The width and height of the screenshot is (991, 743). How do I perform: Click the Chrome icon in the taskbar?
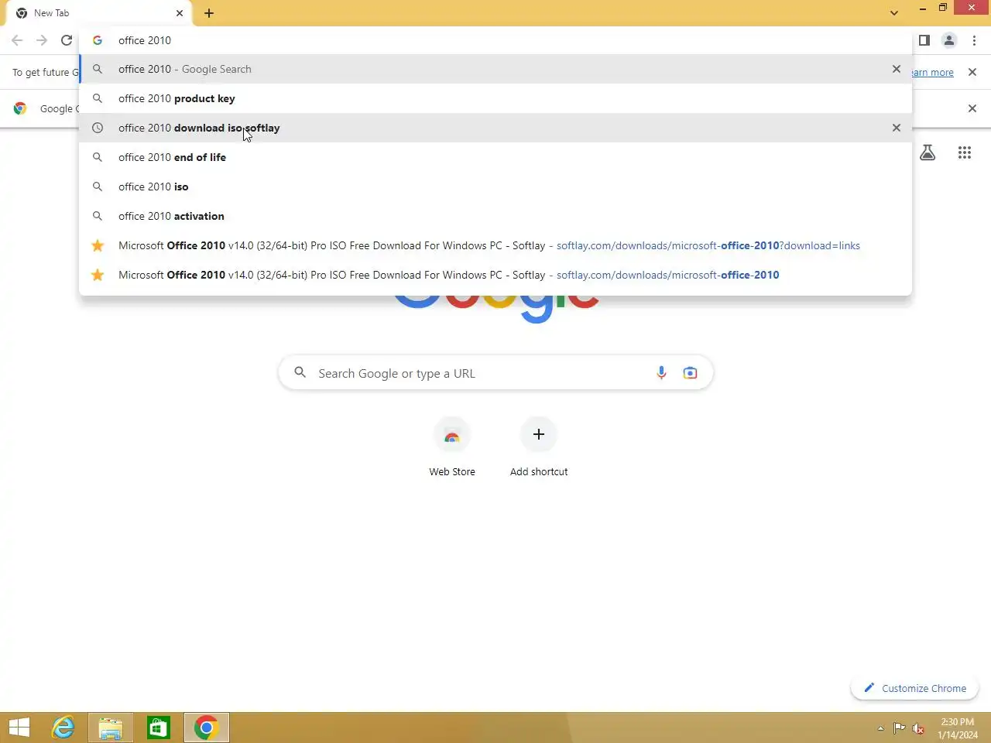coord(206,728)
